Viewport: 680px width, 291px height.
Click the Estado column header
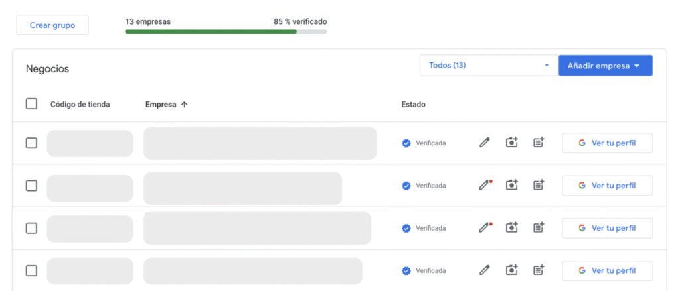(413, 104)
